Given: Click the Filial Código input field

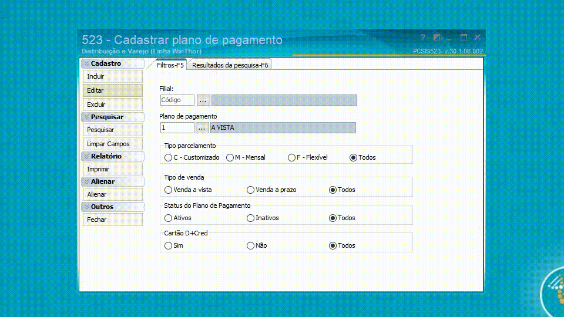Looking at the screenshot, I should coord(177,100).
